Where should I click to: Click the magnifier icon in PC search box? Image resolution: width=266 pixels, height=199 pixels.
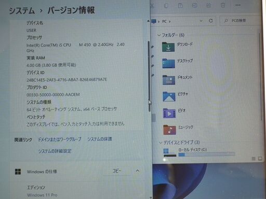tap(226, 21)
